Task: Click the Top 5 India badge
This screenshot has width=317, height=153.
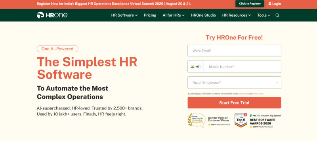Action: pyautogui.click(x=241, y=120)
